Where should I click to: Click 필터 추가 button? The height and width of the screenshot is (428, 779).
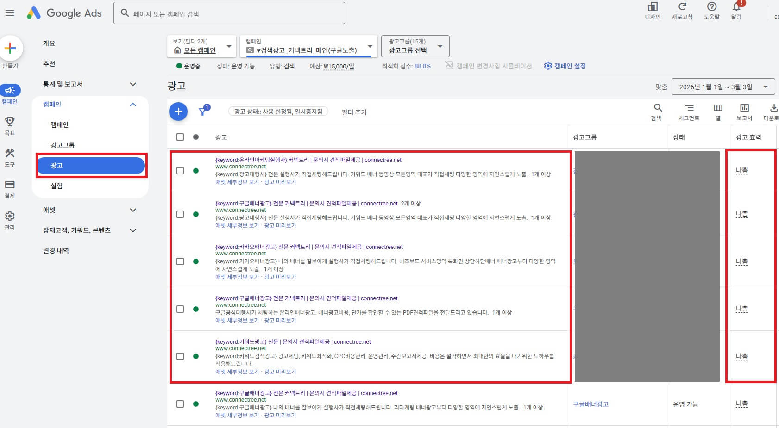click(354, 112)
